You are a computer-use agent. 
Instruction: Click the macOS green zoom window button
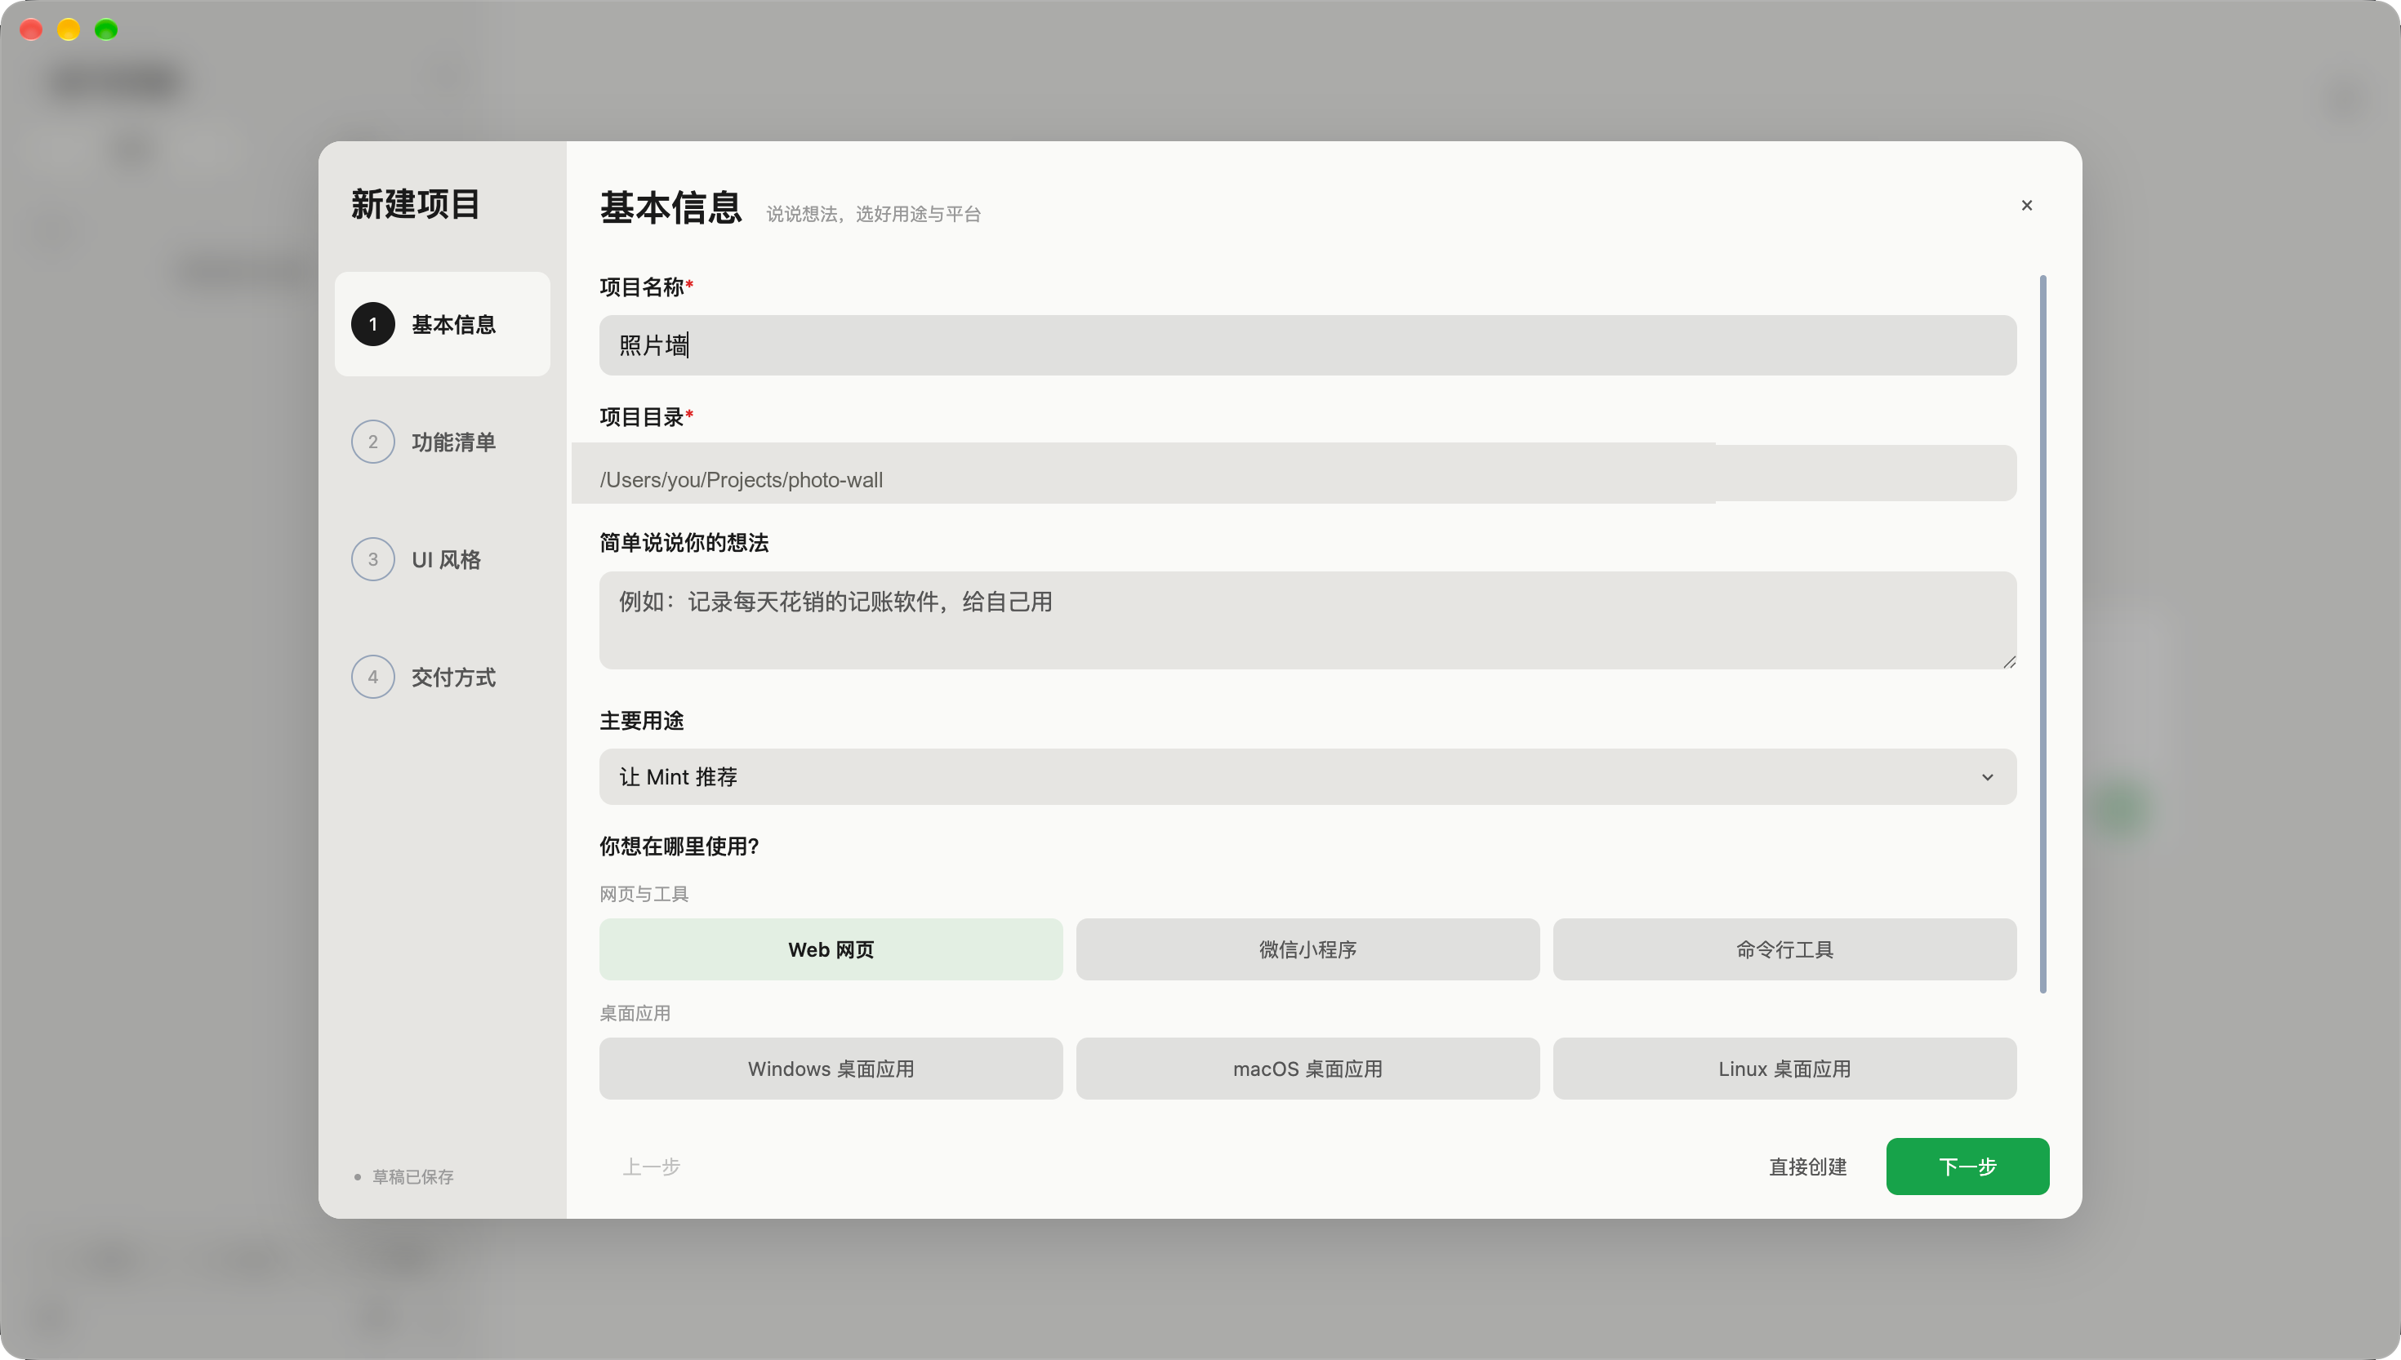[x=106, y=30]
